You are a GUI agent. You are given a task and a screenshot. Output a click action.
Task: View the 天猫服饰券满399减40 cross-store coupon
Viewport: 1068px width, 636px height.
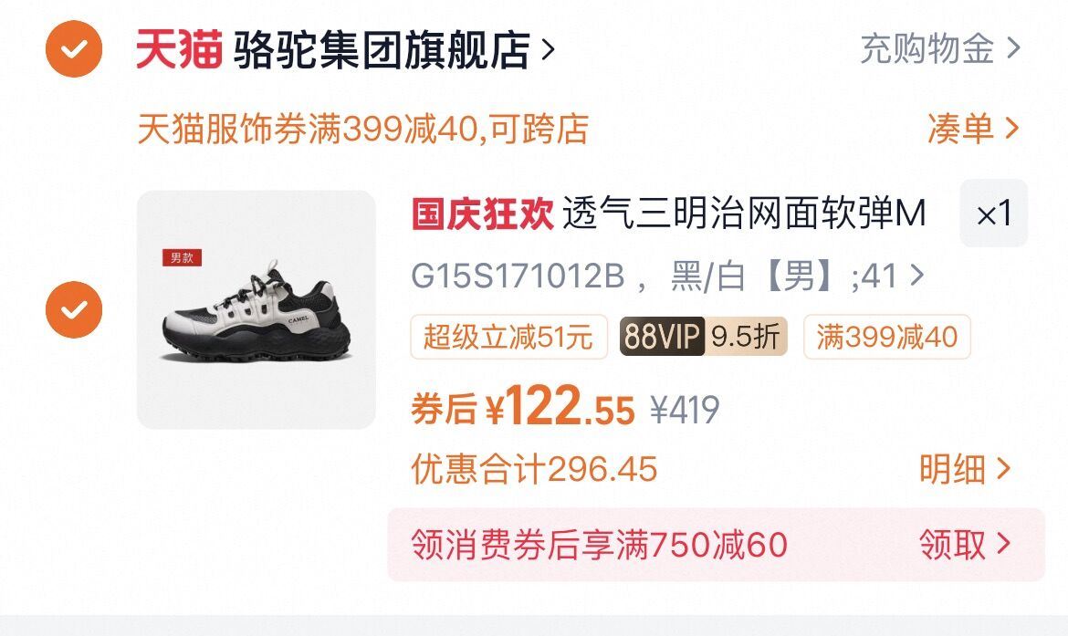363,129
